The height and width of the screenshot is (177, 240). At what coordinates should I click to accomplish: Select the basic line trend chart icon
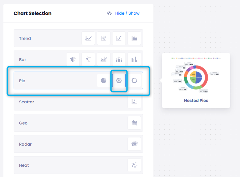(x=88, y=39)
